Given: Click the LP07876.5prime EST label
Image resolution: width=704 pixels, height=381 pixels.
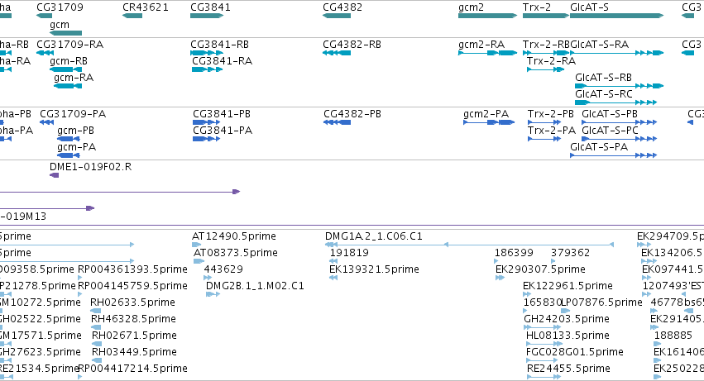Looking at the screenshot, I should pyautogui.click(x=602, y=302).
